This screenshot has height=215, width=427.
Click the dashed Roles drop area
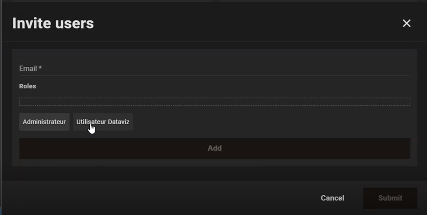click(215, 102)
